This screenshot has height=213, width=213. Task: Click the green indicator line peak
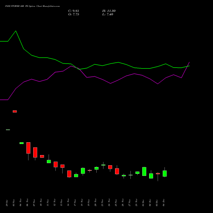click(16, 31)
